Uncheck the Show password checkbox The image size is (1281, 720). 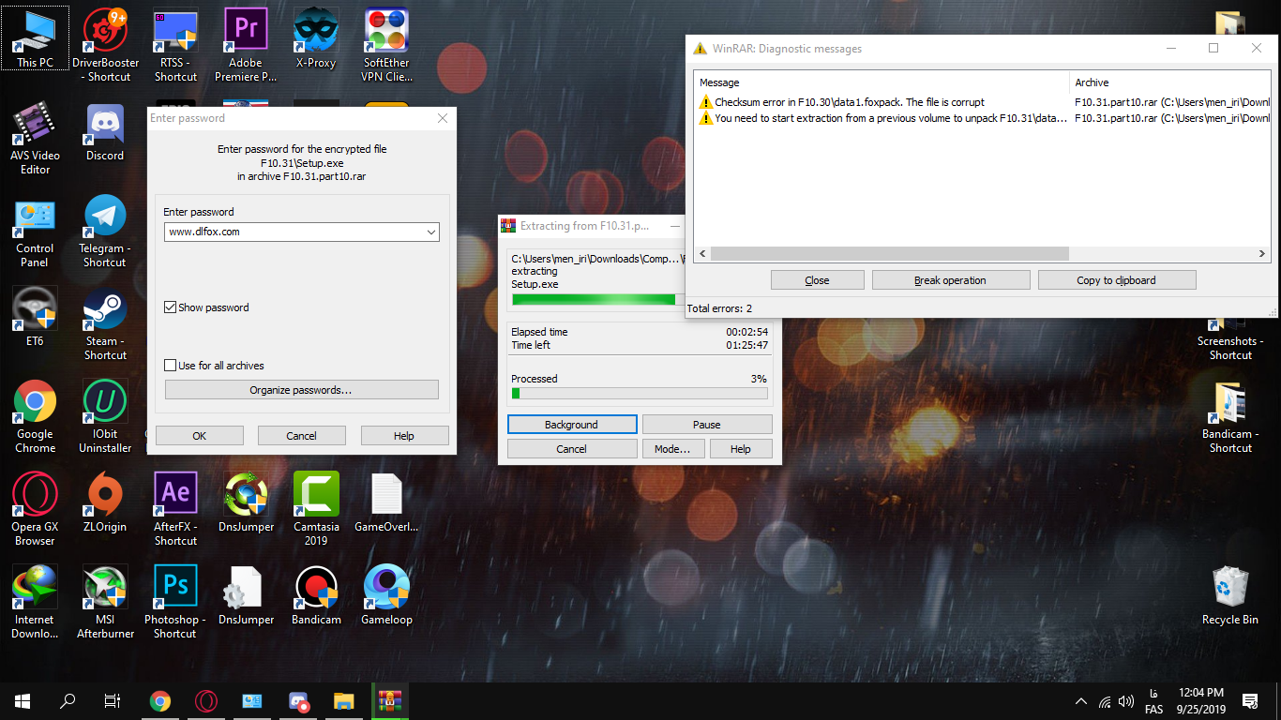pyautogui.click(x=171, y=307)
